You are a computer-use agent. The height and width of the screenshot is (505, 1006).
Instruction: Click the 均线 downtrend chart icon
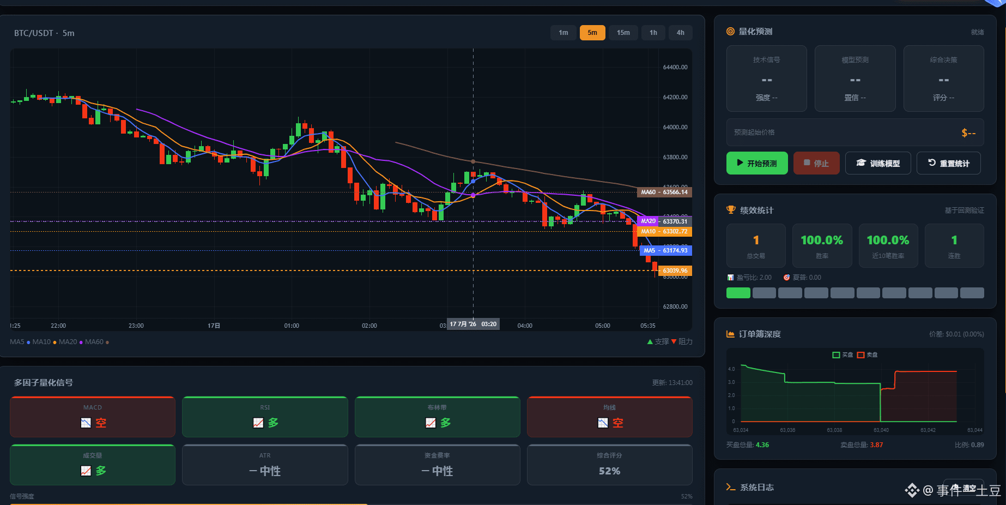click(603, 423)
